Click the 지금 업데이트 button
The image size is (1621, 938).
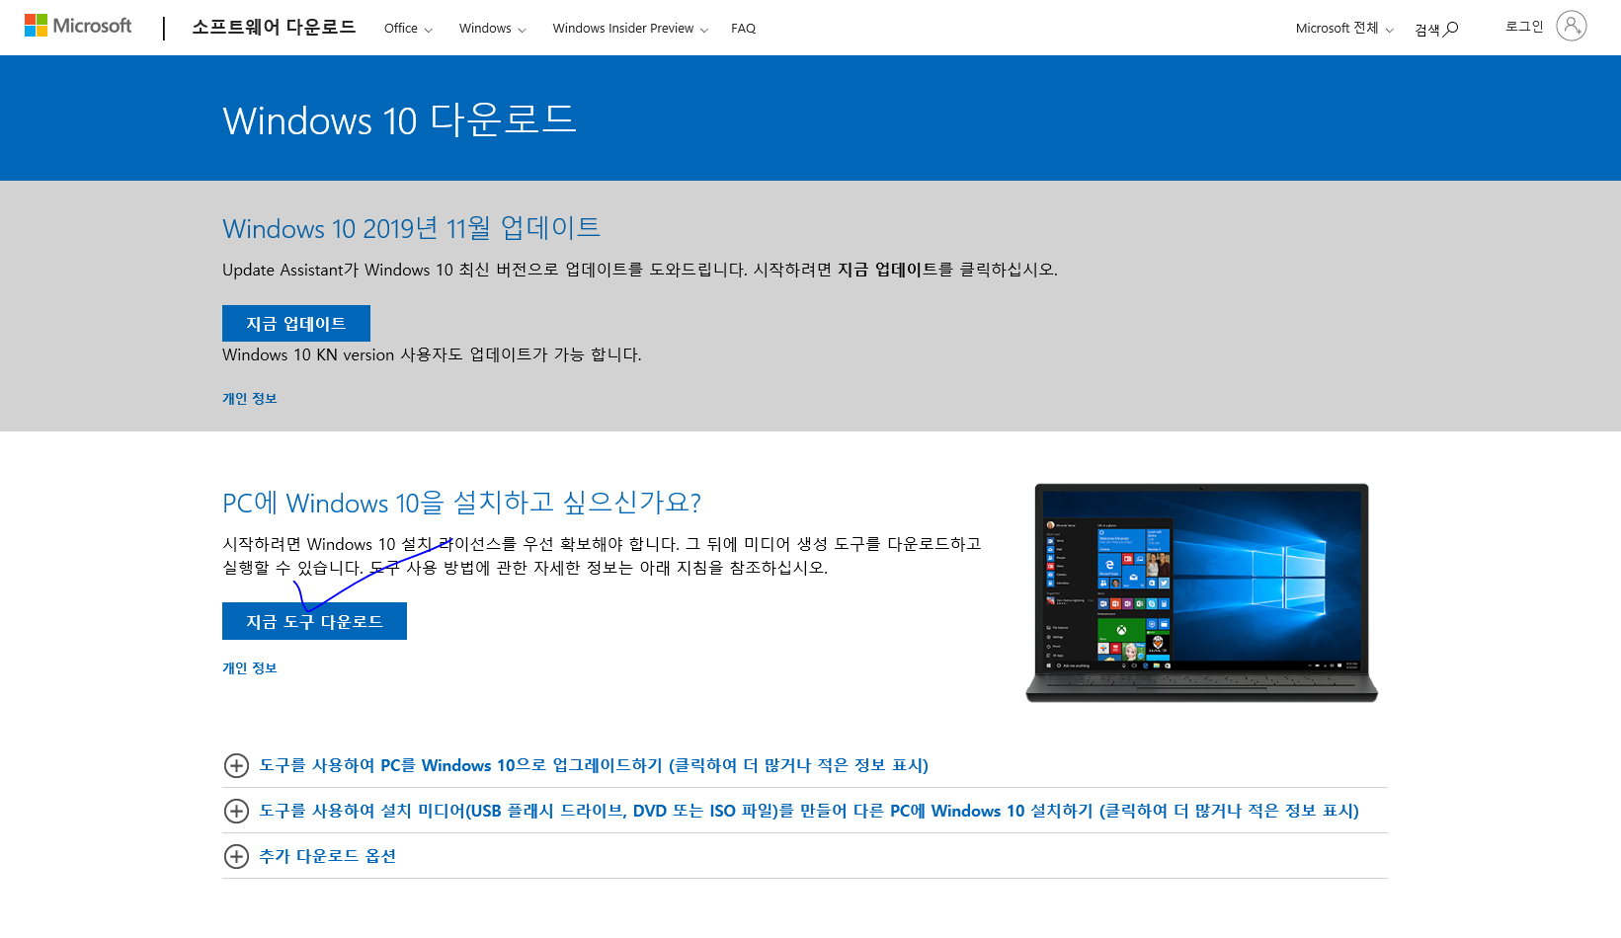tap(296, 324)
